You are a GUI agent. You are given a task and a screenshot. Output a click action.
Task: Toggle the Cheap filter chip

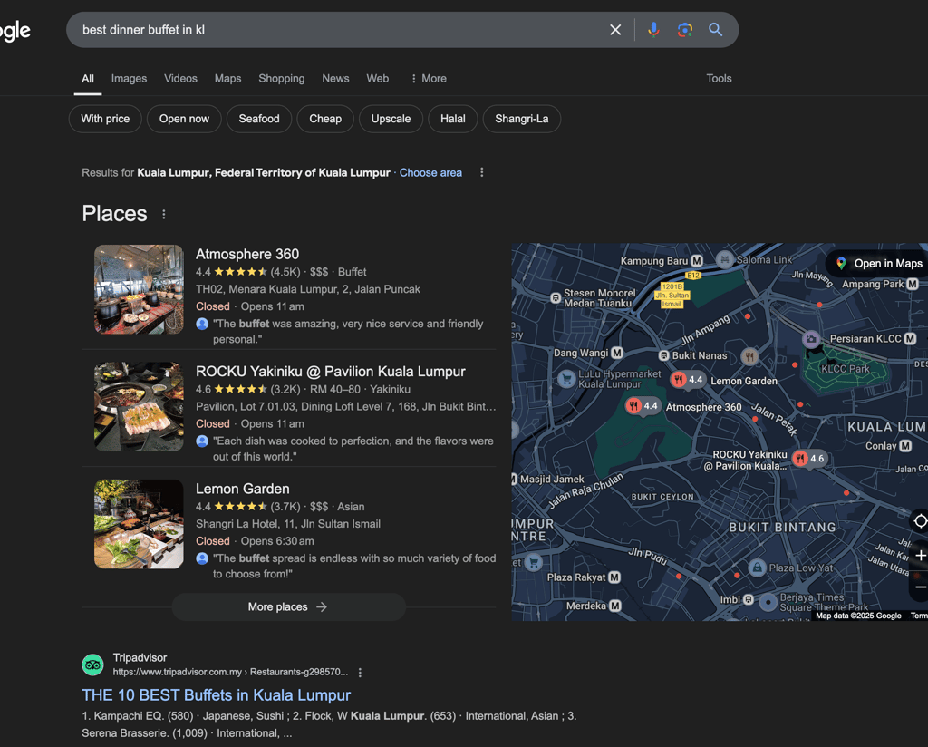pyautogui.click(x=325, y=119)
